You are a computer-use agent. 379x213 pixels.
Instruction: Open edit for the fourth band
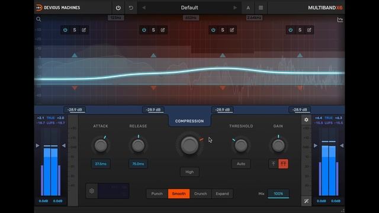click(x=309, y=30)
